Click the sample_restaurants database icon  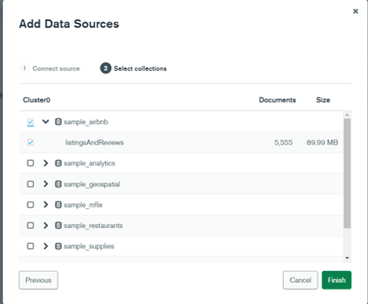click(x=58, y=226)
